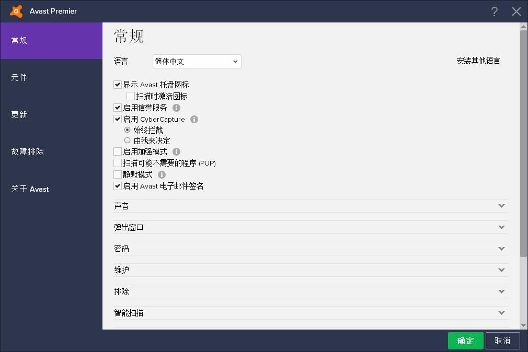The width and height of the screenshot is (528, 352).
Task: Switch to the 元件 sidebar tab
Action: [51, 78]
